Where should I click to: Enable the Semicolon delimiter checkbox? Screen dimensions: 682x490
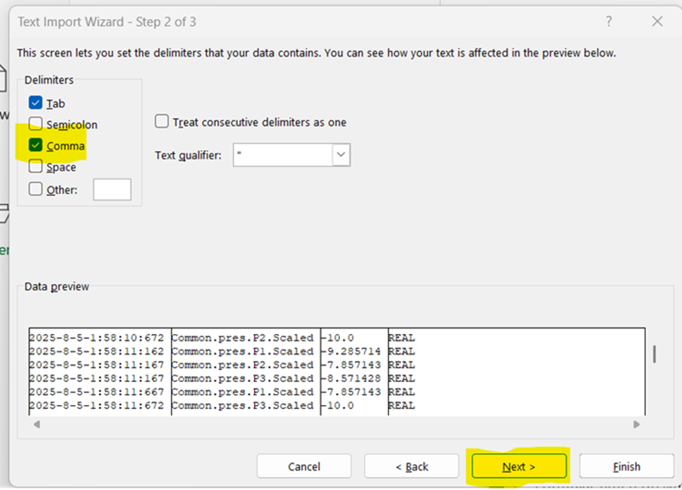tap(36, 124)
